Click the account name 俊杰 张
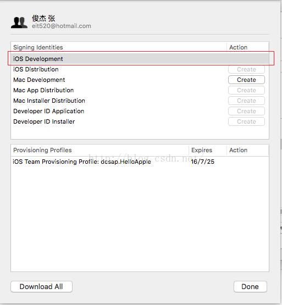The width and height of the screenshot is (282, 305). tap(43, 19)
